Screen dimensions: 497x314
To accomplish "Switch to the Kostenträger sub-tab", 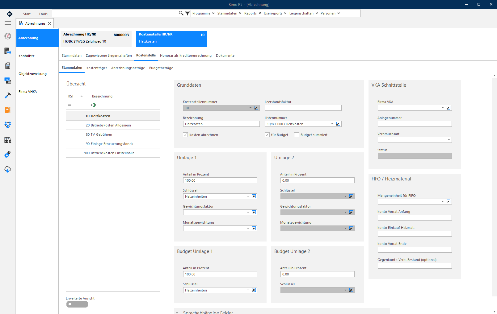I will pos(97,68).
